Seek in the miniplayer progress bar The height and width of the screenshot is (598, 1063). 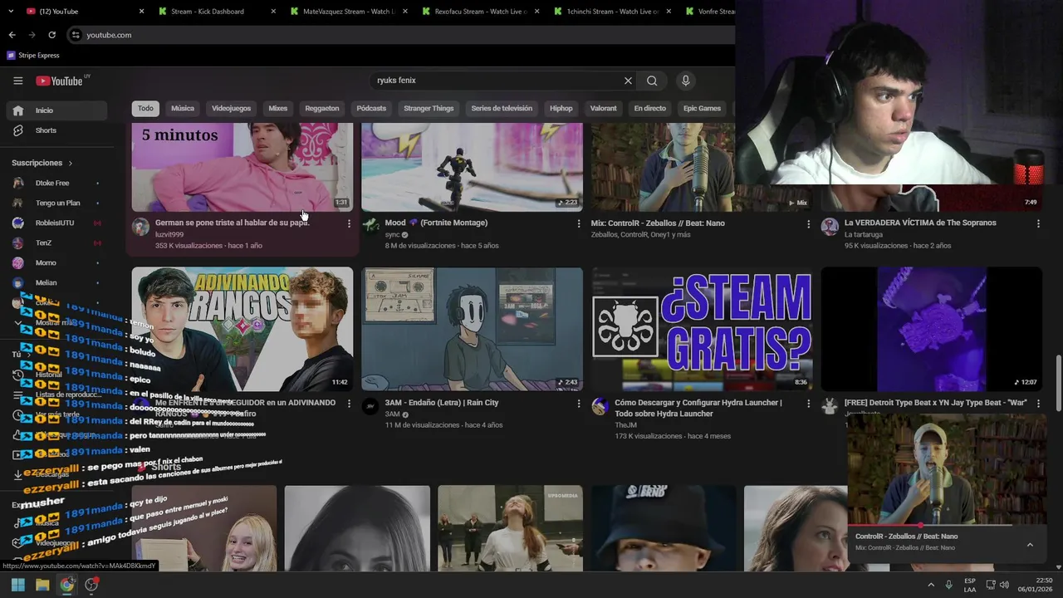(947, 525)
